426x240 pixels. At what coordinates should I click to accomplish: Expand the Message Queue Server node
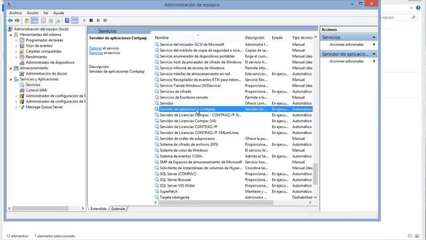click(16, 107)
